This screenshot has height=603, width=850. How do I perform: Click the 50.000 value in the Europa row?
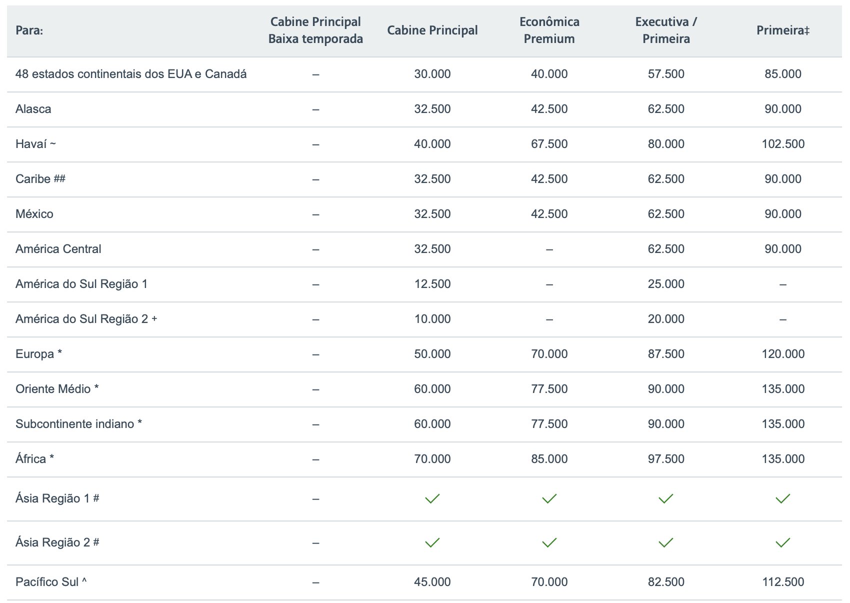tap(432, 354)
